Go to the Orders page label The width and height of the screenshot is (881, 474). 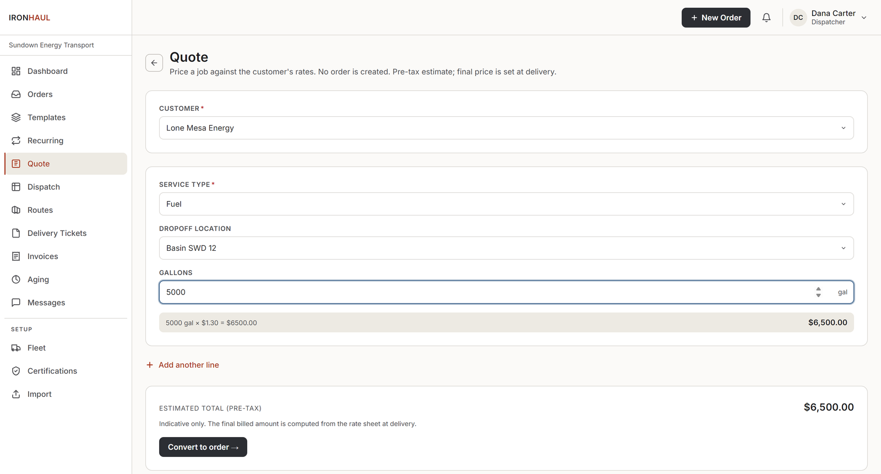tap(40, 94)
